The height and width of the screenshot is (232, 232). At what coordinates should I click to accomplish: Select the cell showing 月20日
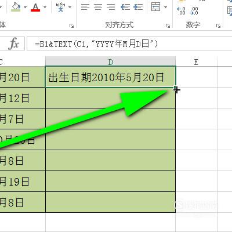23,77
